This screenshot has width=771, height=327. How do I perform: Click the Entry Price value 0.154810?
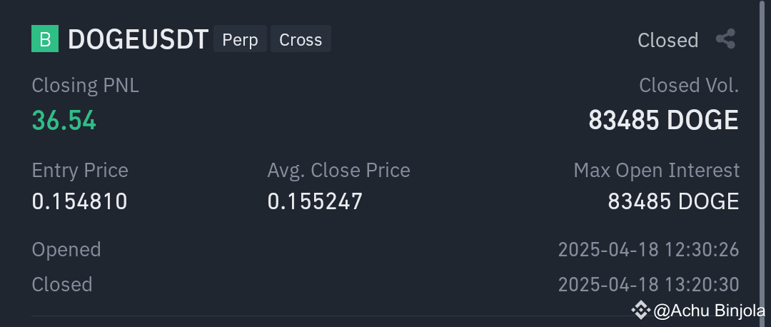pos(80,201)
